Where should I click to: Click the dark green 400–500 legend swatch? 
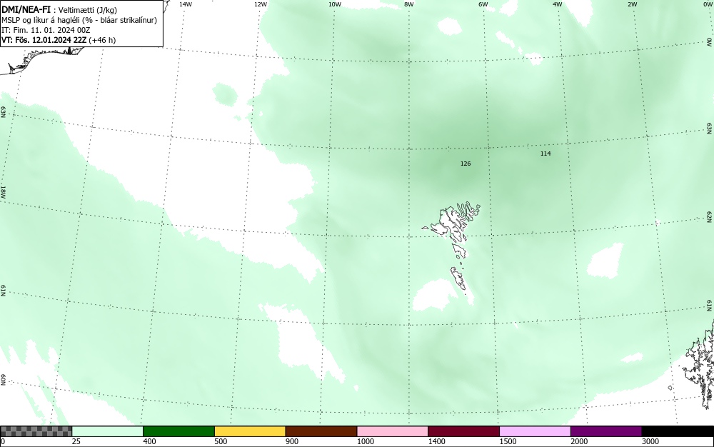(178, 431)
